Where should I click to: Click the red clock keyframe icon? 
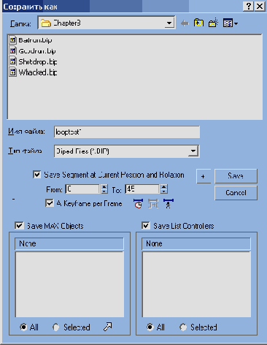[138, 204]
